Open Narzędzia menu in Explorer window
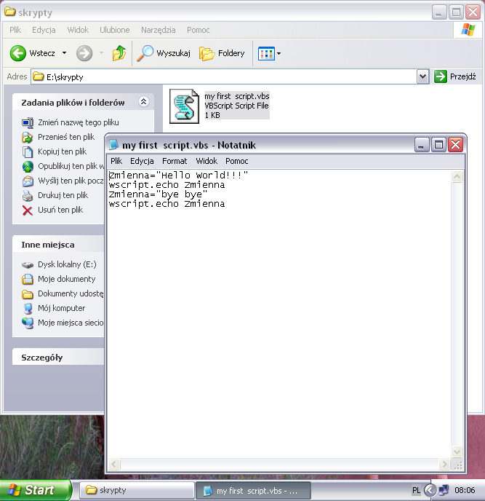 click(159, 30)
